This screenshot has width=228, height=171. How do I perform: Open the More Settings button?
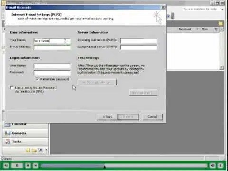(143, 93)
